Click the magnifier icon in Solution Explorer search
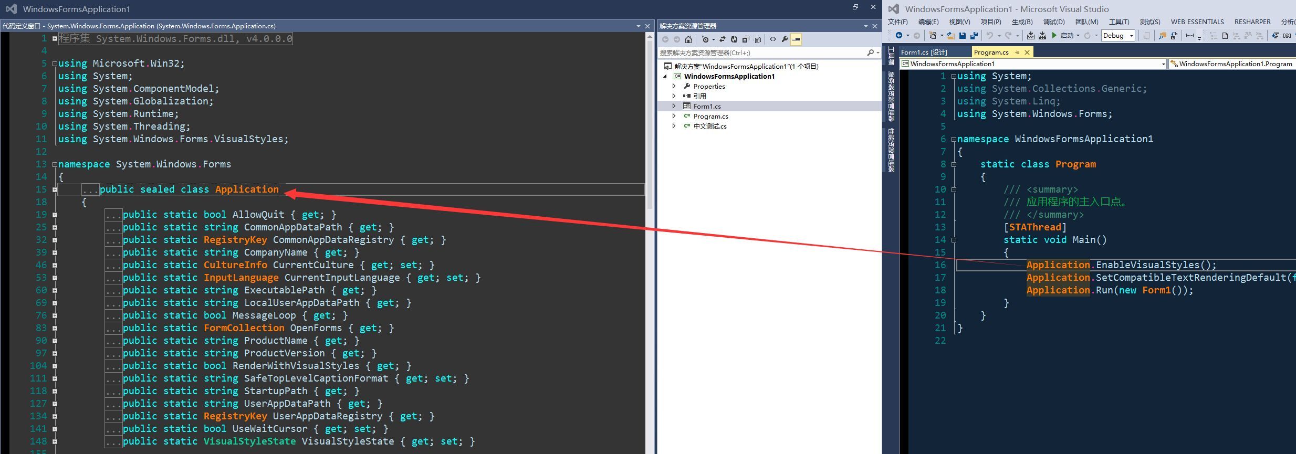 [x=870, y=52]
